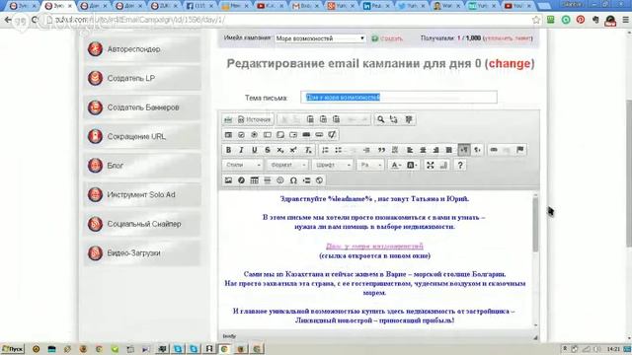Viewport: 632px width, 355px height.
Task: Insert an image with the Image icon
Action: click(228, 180)
